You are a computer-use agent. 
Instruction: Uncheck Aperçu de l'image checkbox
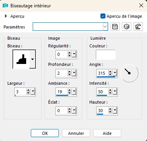pos(103,16)
